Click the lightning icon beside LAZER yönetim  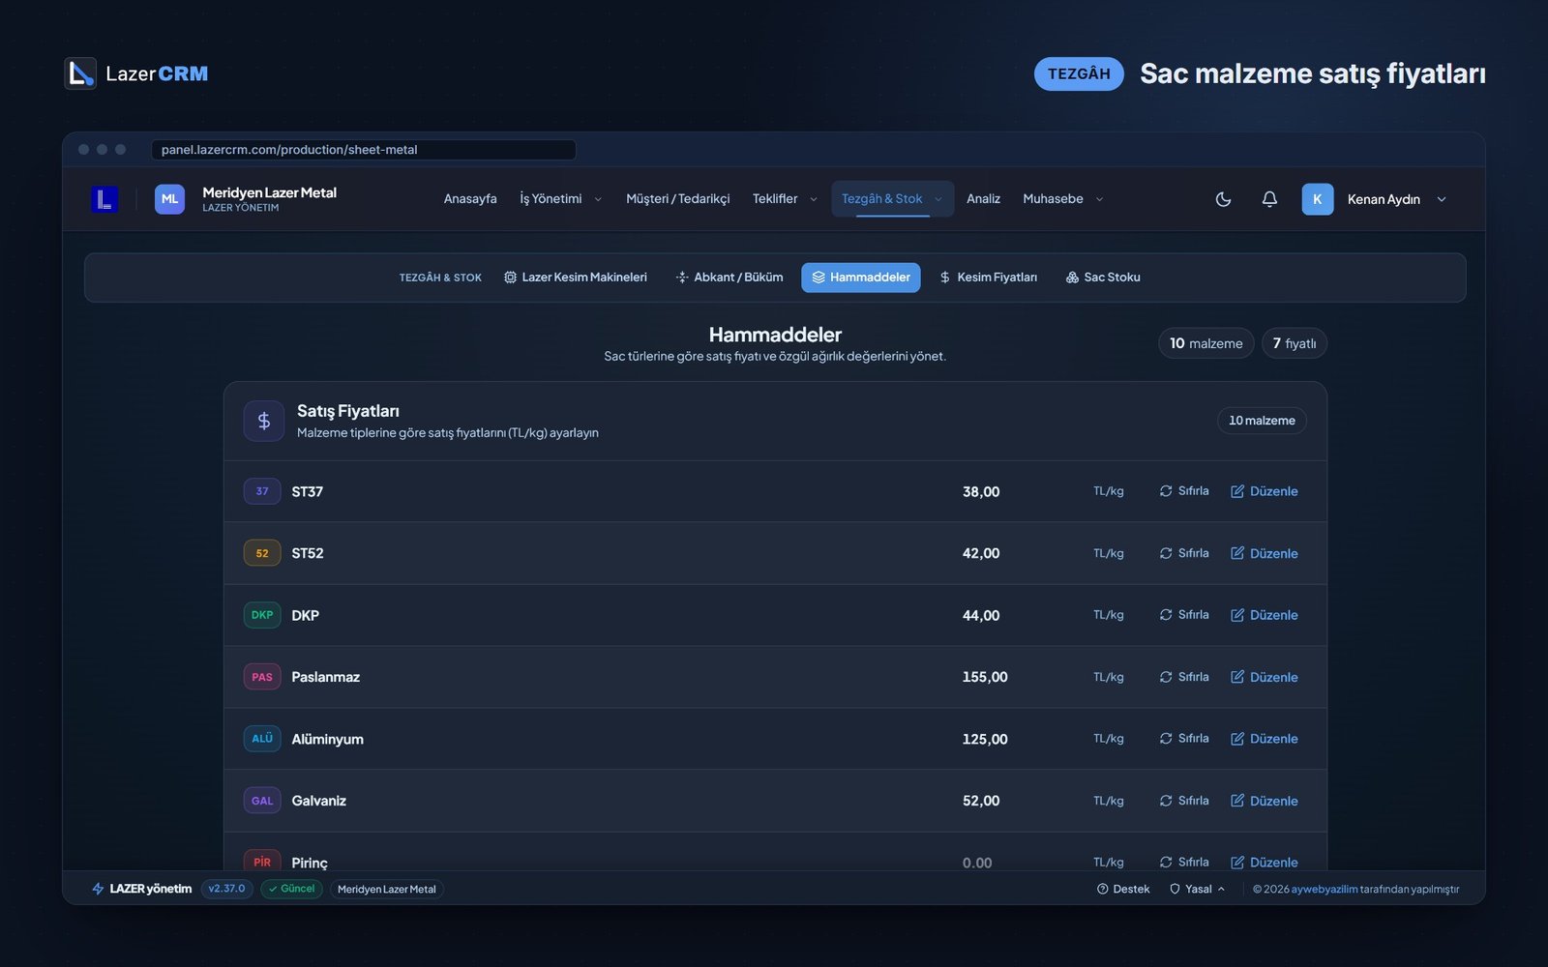click(98, 889)
